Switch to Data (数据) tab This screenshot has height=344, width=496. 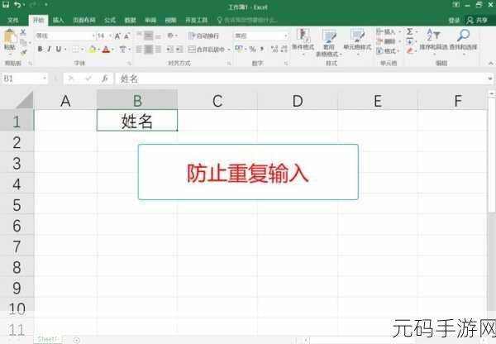[x=130, y=20]
